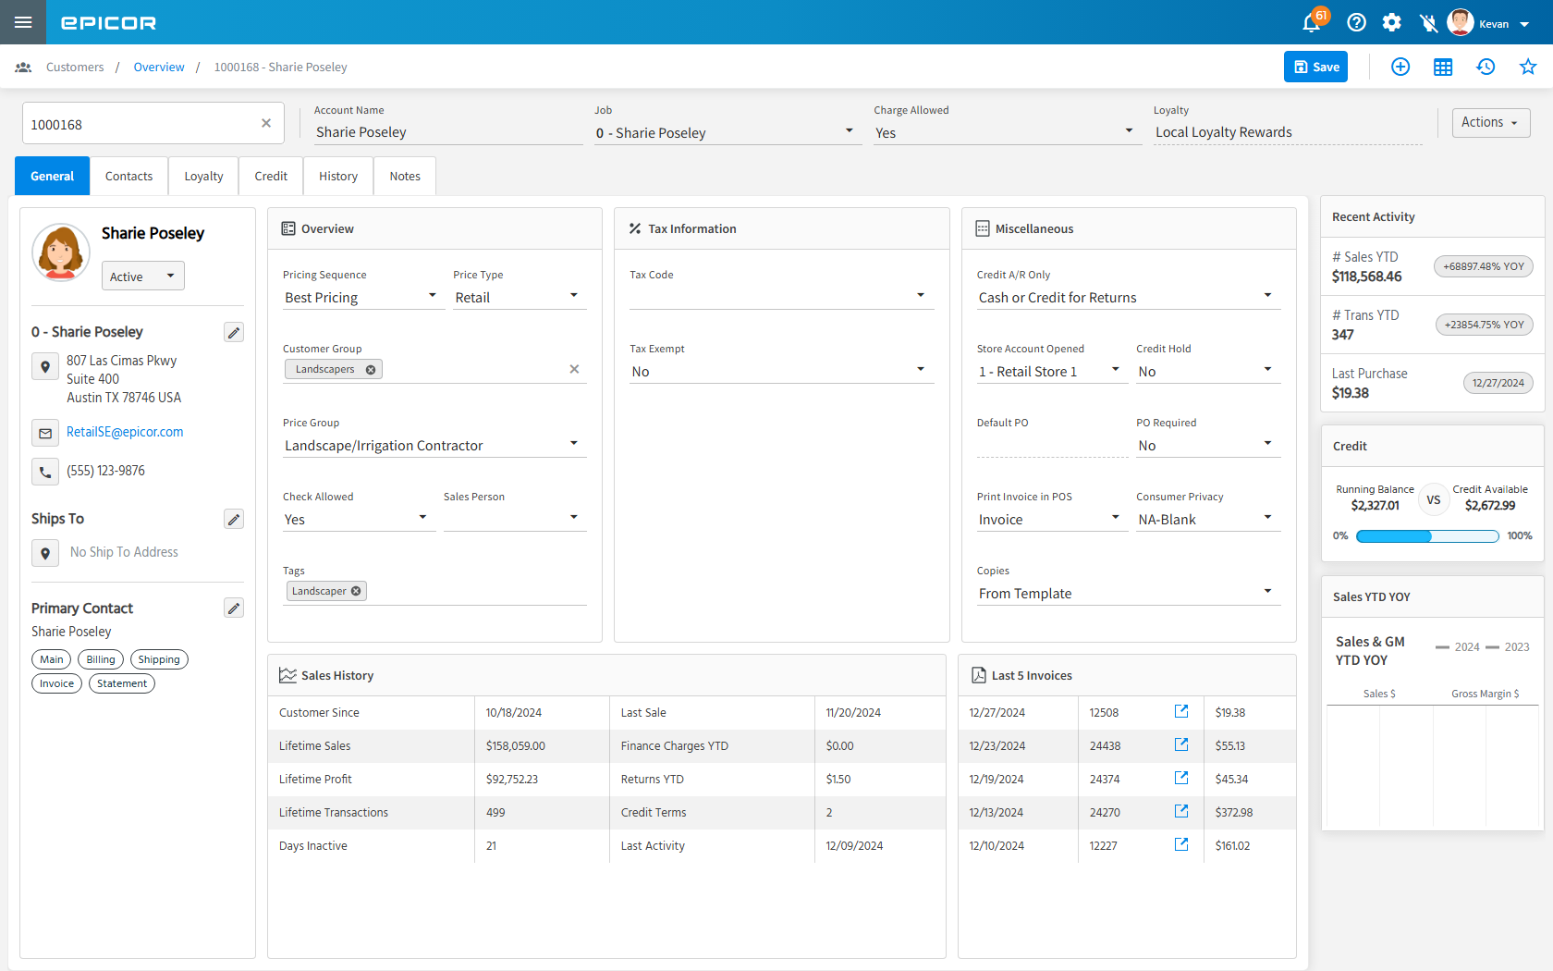Switch to the Credit tab
This screenshot has height=971, width=1553.
coord(271,177)
